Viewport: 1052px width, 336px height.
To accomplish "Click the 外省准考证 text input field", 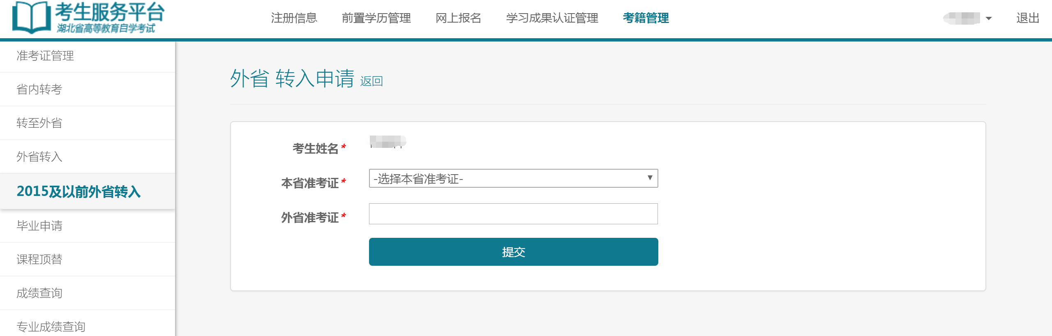I will 513,214.
